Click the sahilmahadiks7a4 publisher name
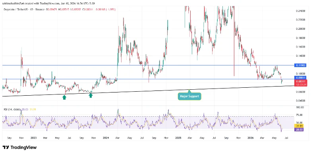This screenshot has height=154, width=311. (13, 3)
